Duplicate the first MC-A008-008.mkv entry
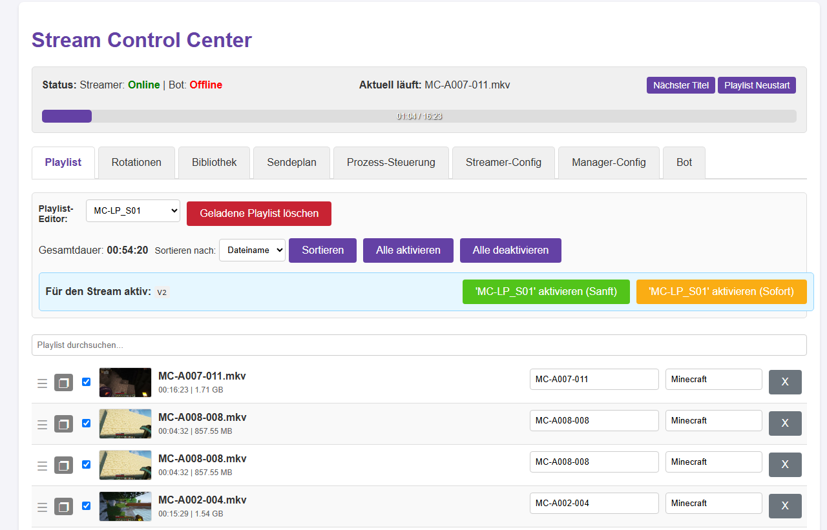Image resolution: width=827 pixels, height=530 pixels. click(63, 423)
